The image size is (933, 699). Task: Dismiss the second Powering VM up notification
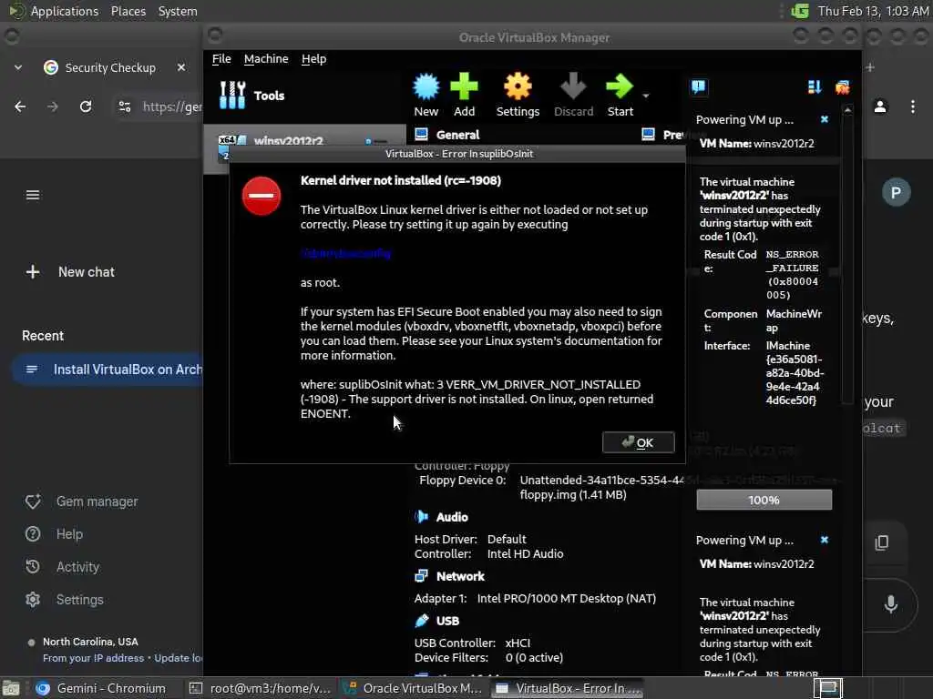824,540
